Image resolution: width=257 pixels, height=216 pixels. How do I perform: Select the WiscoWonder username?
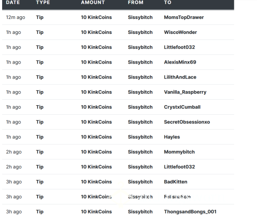(x=180, y=32)
